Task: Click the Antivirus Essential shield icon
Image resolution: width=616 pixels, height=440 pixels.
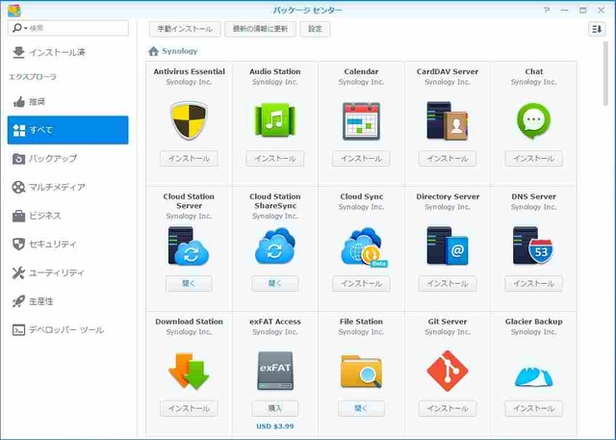Action: (189, 120)
